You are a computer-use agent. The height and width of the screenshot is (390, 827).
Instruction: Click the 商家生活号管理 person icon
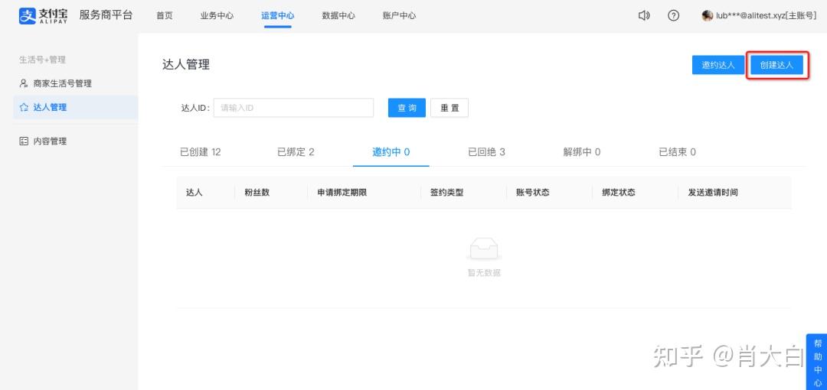tap(23, 83)
